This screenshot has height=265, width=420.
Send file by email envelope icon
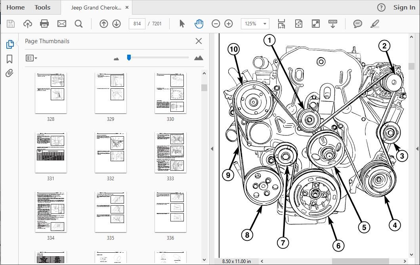[61, 24]
